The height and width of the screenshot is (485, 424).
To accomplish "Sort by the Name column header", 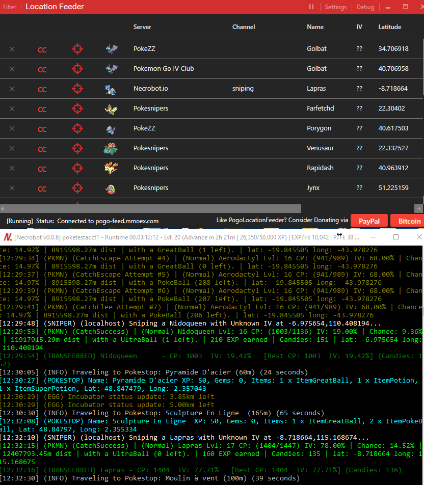I will pos(315,27).
